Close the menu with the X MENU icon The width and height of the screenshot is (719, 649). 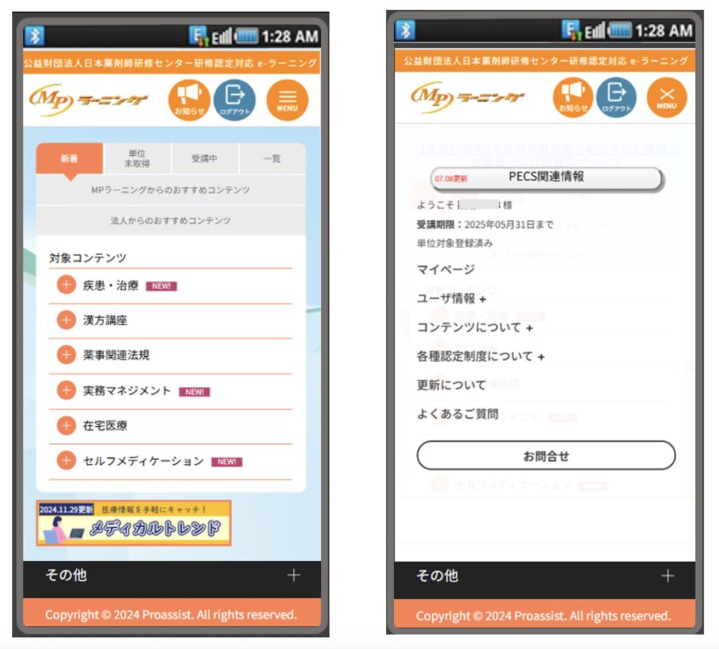coord(666,98)
